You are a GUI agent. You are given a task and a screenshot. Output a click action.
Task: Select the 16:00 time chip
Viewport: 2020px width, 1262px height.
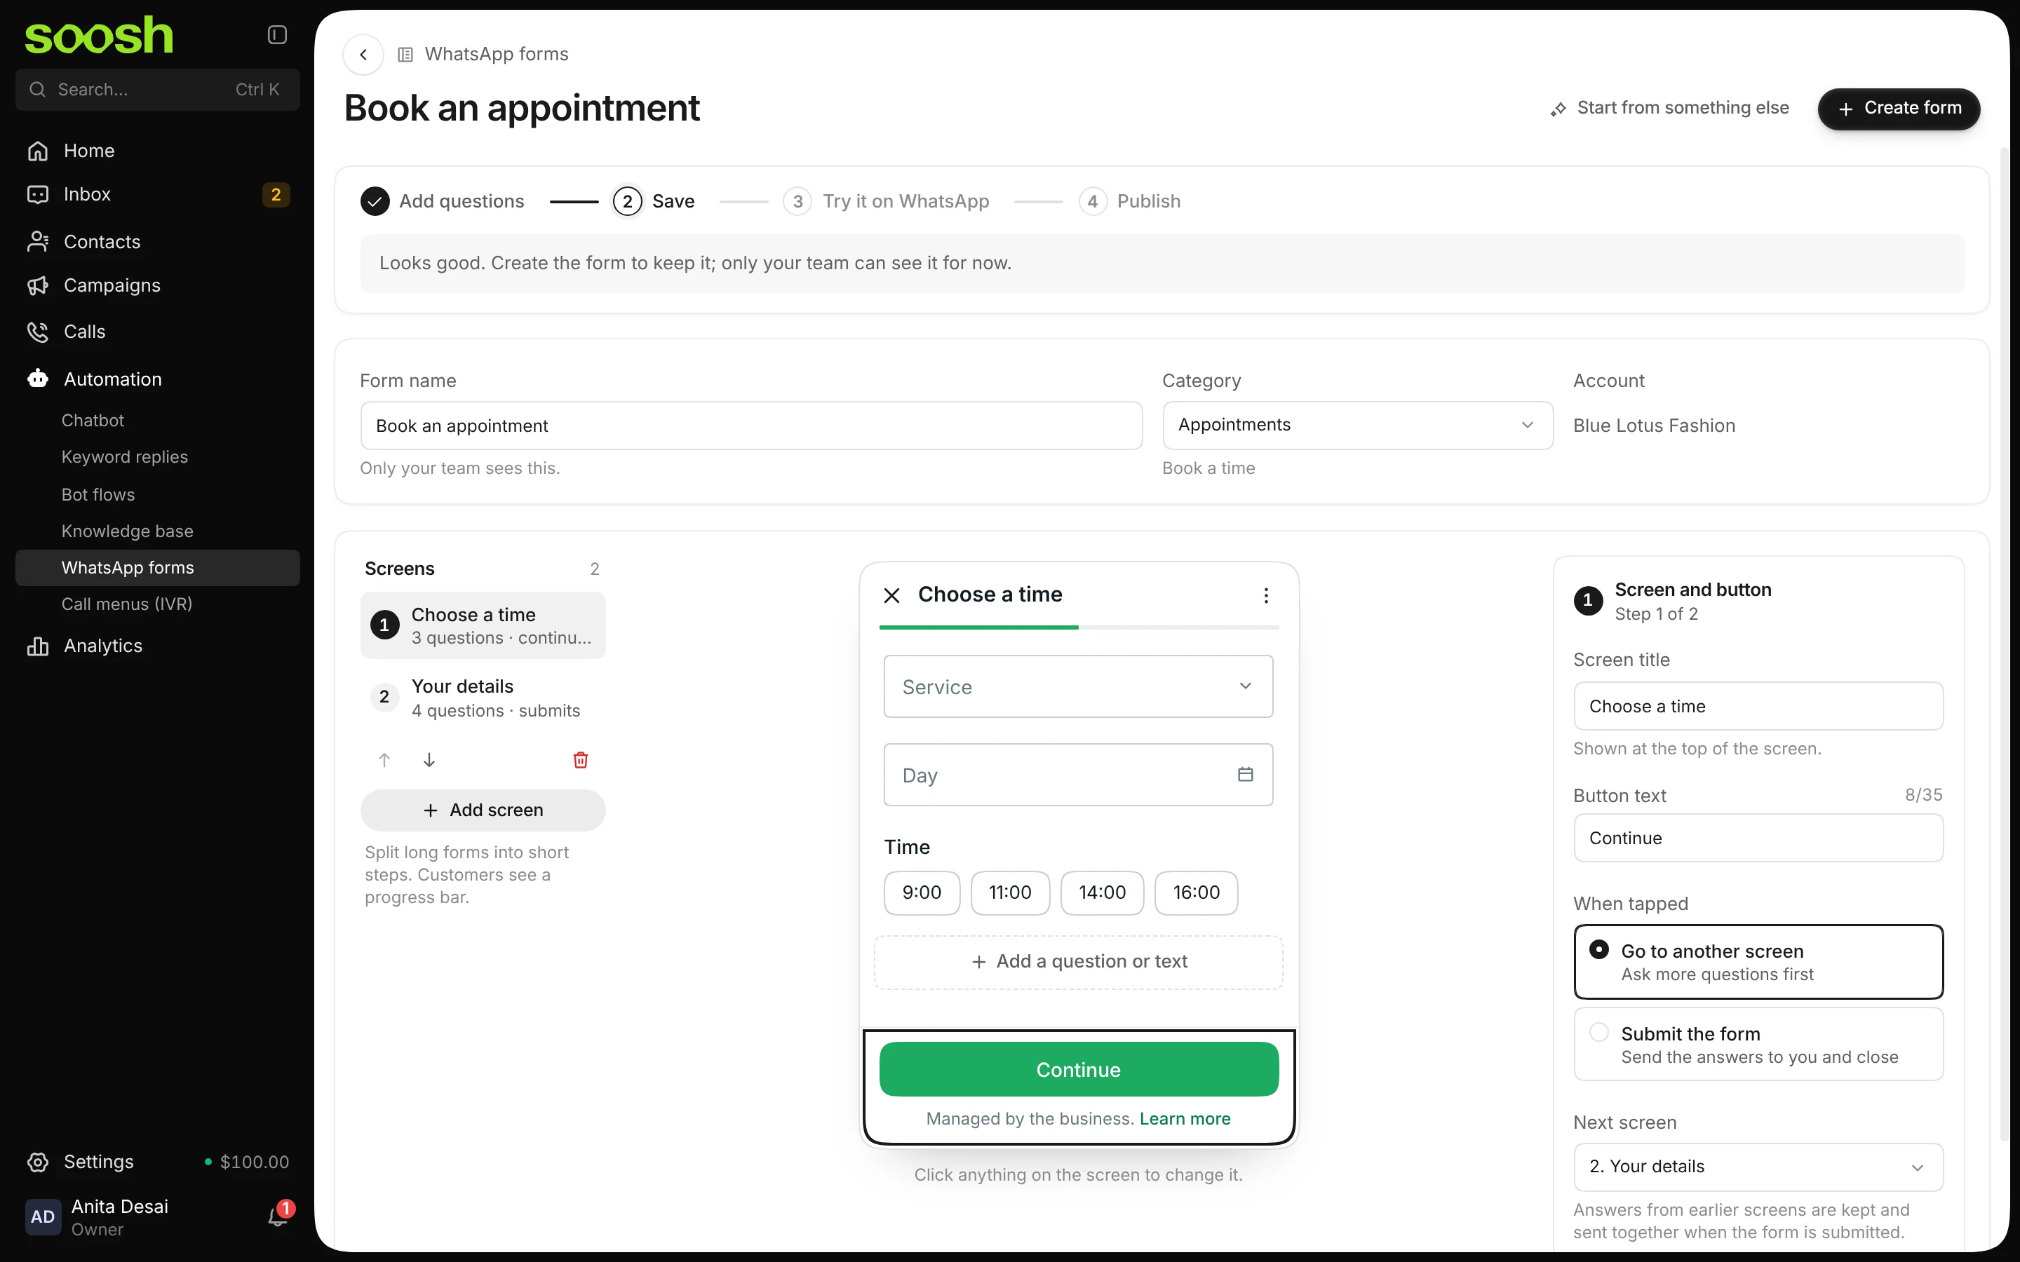[1196, 893]
